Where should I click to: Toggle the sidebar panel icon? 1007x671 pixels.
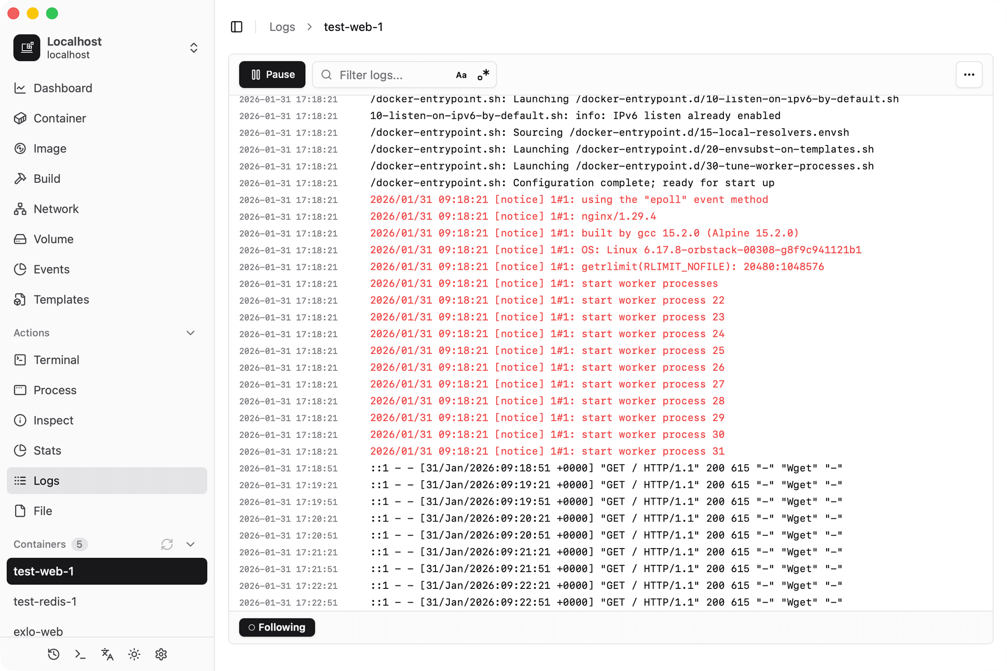tap(237, 27)
